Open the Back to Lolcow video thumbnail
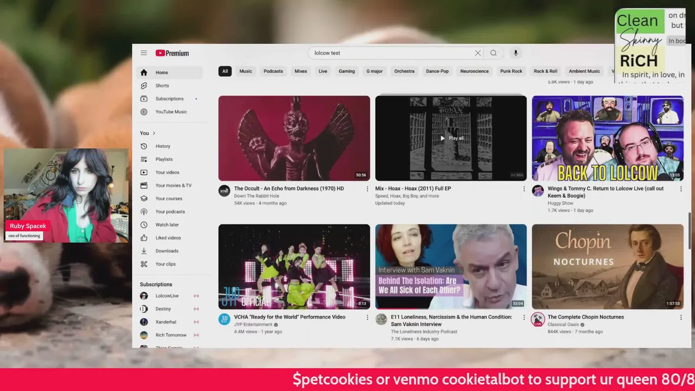This screenshot has height=391, width=695. click(608, 138)
